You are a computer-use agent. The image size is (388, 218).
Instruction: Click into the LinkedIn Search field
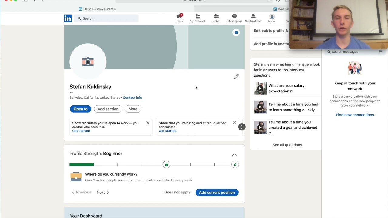click(106, 18)
